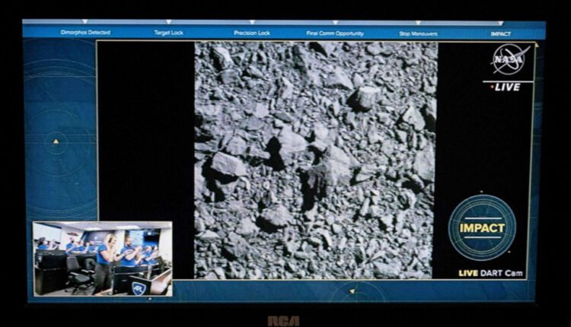Select the Stop Maneuvers milestone
Screen dimensions: 571x327
[418, 33]
